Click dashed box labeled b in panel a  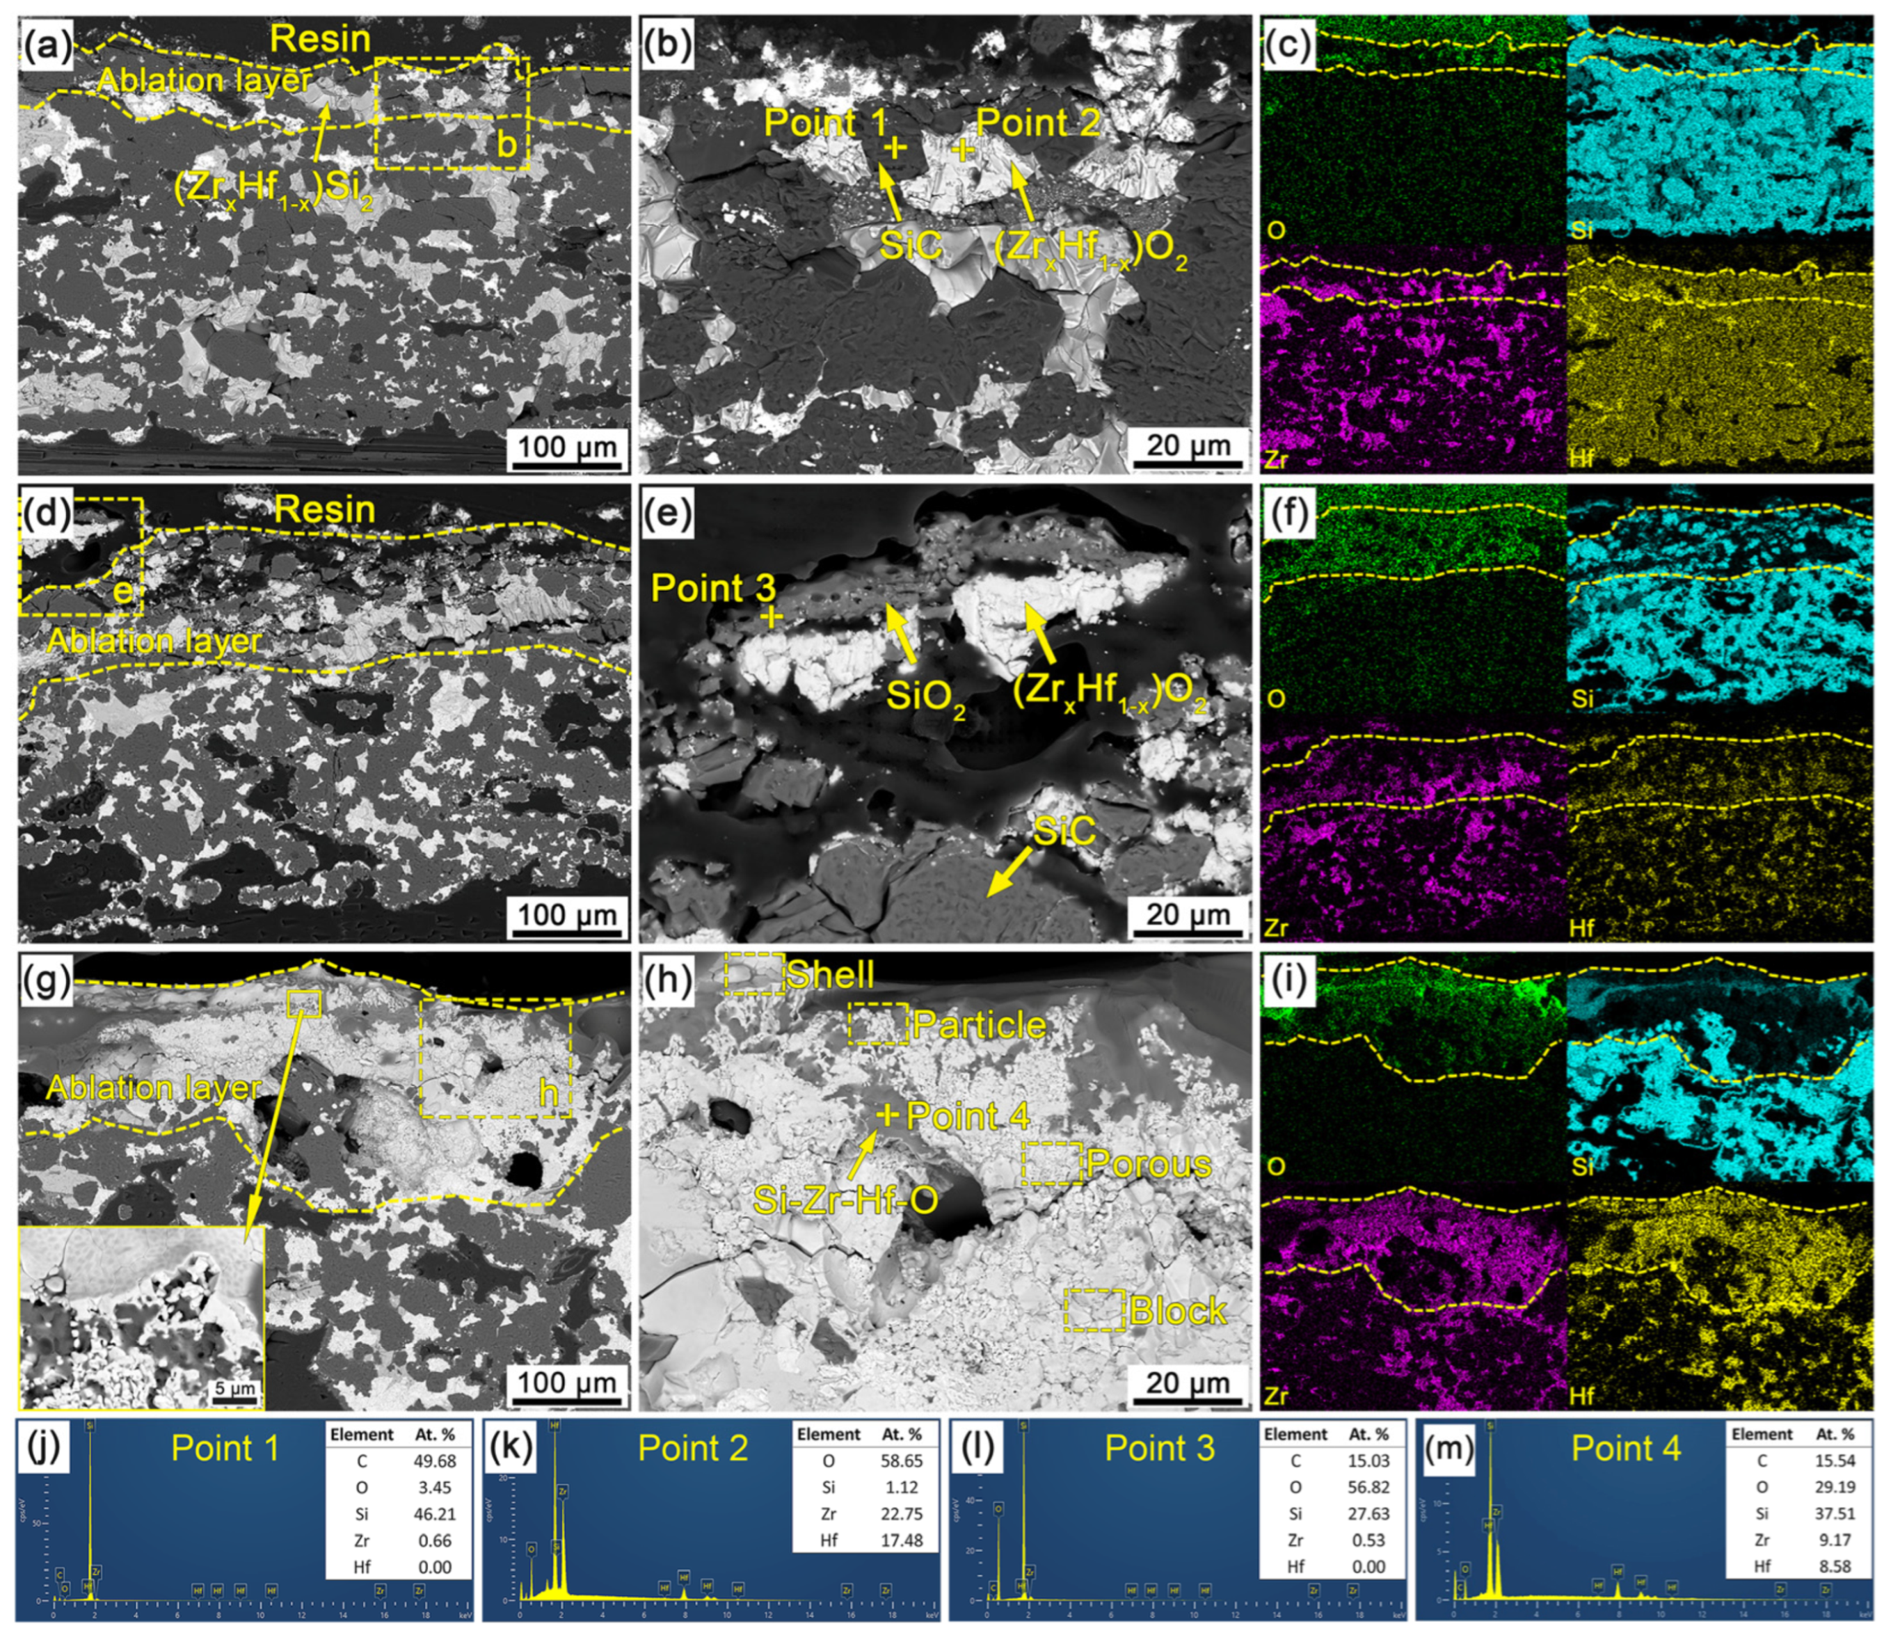coord(452,113)
